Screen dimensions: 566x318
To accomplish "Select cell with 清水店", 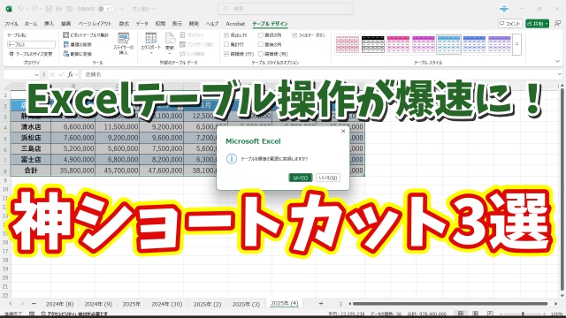I will click(x=31, y=127).
